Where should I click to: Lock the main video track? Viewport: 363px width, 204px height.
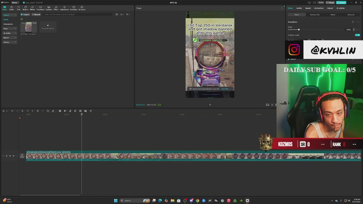7,156
